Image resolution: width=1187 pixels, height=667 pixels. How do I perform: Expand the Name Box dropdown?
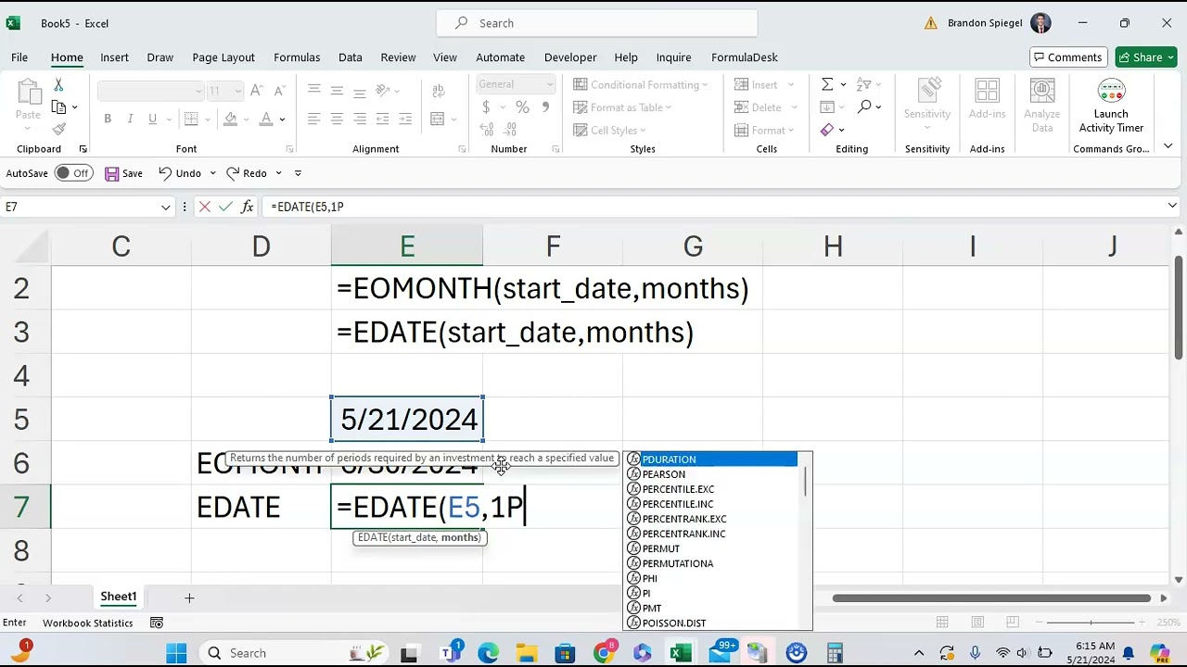pyautogui.click(x=165, y=207)
